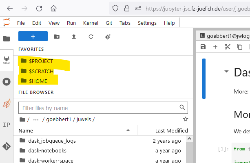
Task: View site security padlock details
Action: click(127, 8)
